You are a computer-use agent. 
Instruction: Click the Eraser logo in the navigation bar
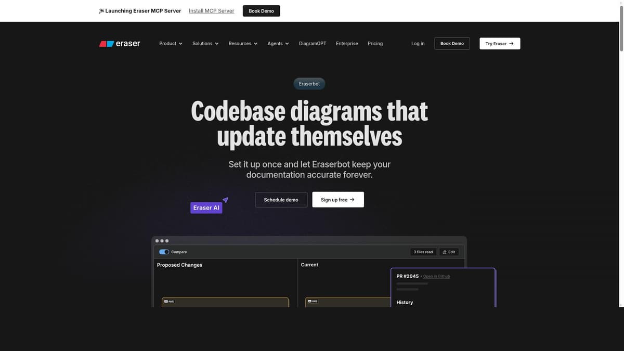(120, 44)
